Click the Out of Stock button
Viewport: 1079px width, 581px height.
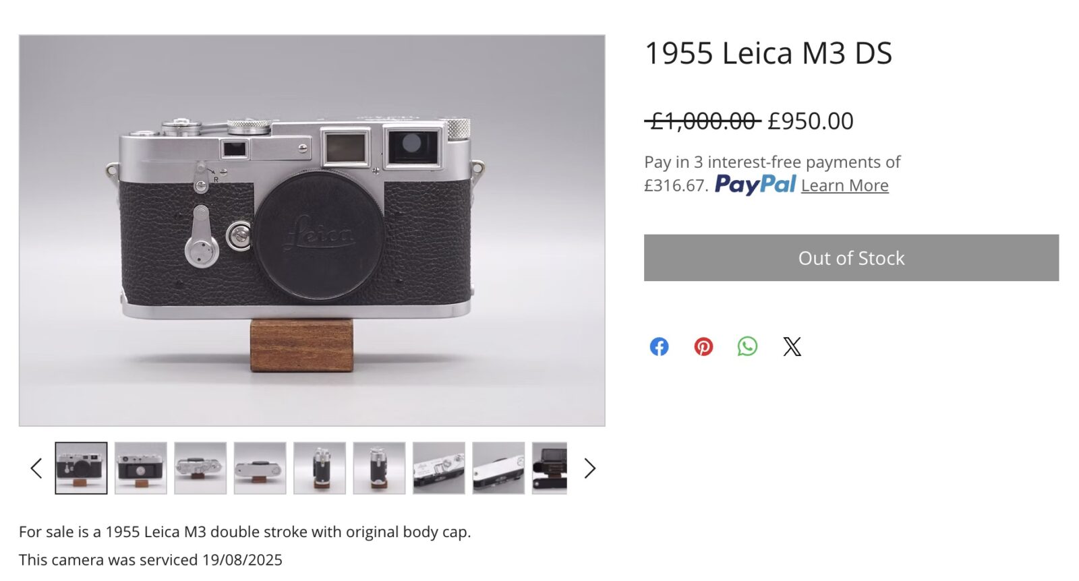(x=851, y=258)
